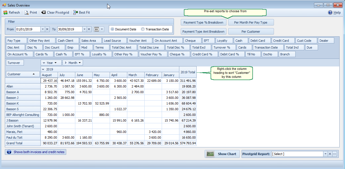
Task: Select the Marais, Piet row header
Action: (23, 132)
